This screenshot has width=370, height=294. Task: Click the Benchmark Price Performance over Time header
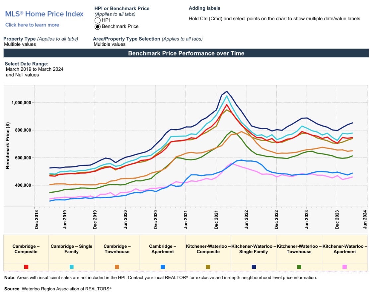(x=186, y=53)
